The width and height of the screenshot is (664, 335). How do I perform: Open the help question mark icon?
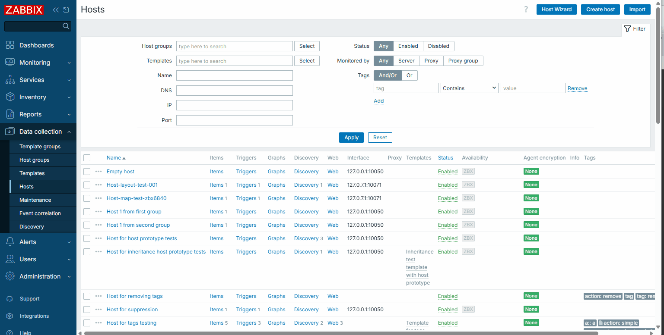pos(526,9)
